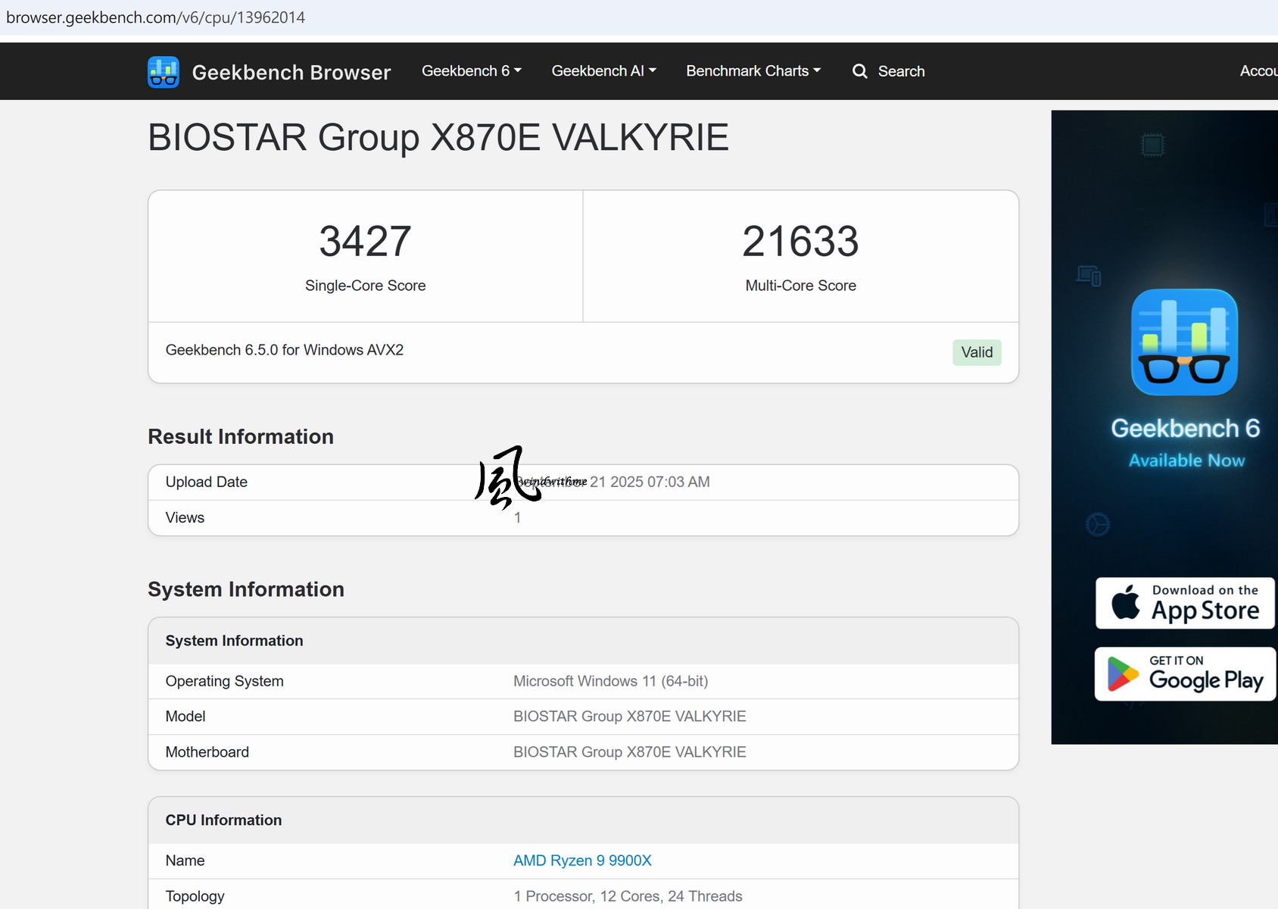This screenshot has width=1278, height=909.
Task: Click the Geekbench glasses logo in navbar
Action: [x=164, y=72]
